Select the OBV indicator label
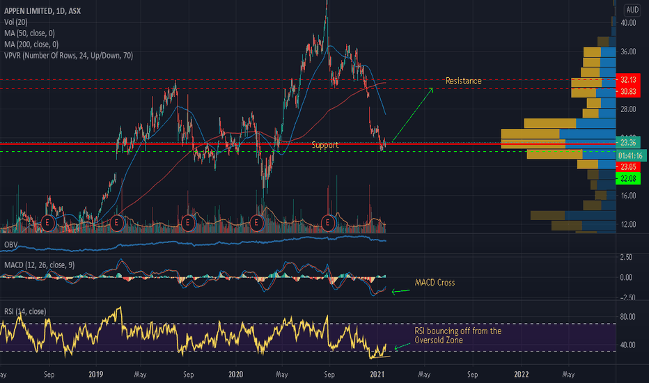The image size is (649, 383). coord(10,244)
